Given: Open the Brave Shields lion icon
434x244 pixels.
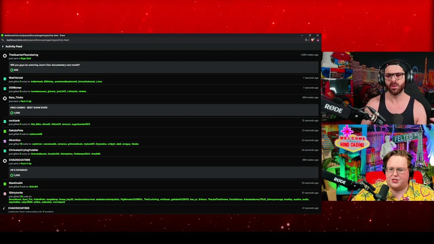Looking at the screenshot, I should [312, 40].
